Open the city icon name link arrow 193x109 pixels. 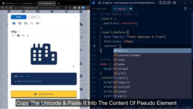tap(19, 31)
